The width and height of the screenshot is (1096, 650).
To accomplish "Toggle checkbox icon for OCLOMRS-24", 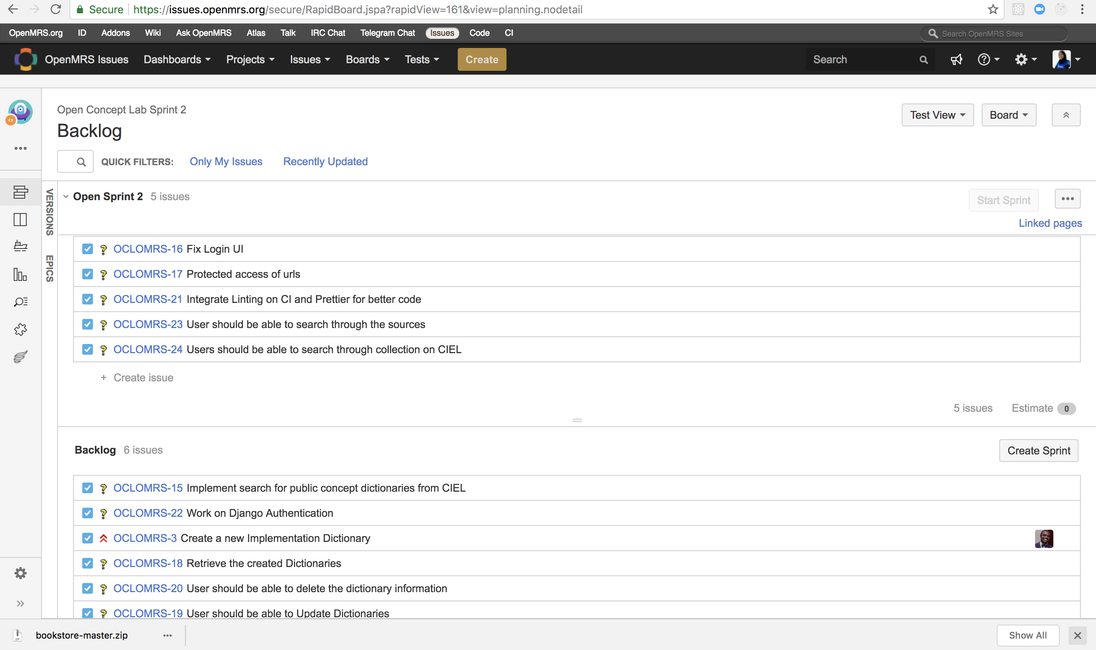I will tap(88, 349).
